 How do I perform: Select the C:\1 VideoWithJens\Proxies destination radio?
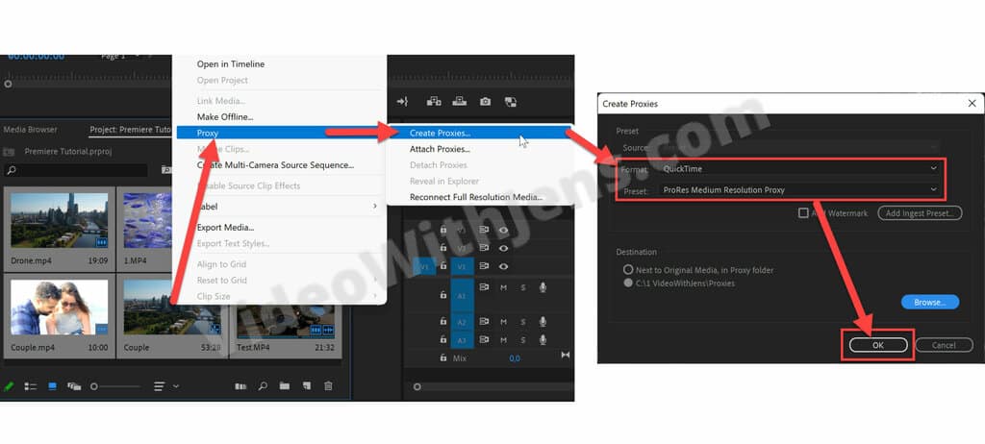pyautogui.click(x=628, y=284)
